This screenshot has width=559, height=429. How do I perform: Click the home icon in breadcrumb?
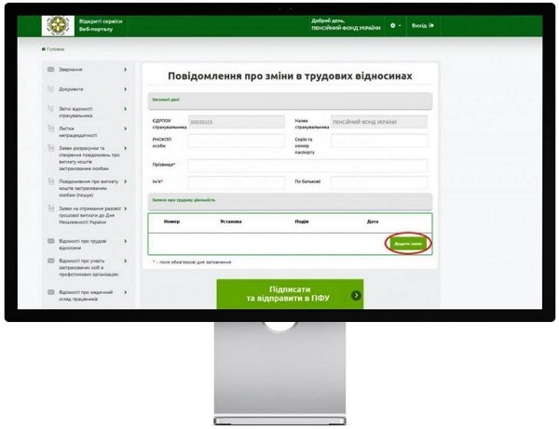click(44, 49)
